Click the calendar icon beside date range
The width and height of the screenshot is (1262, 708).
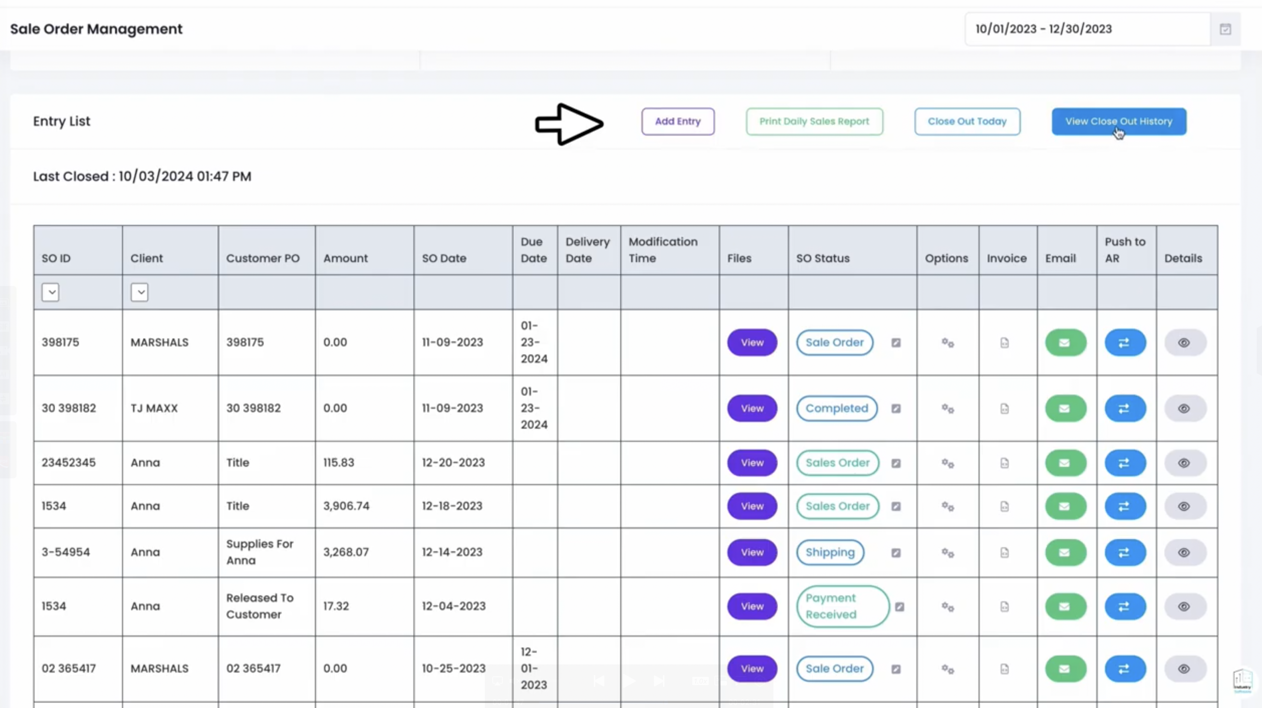[x=1225, y=29]
